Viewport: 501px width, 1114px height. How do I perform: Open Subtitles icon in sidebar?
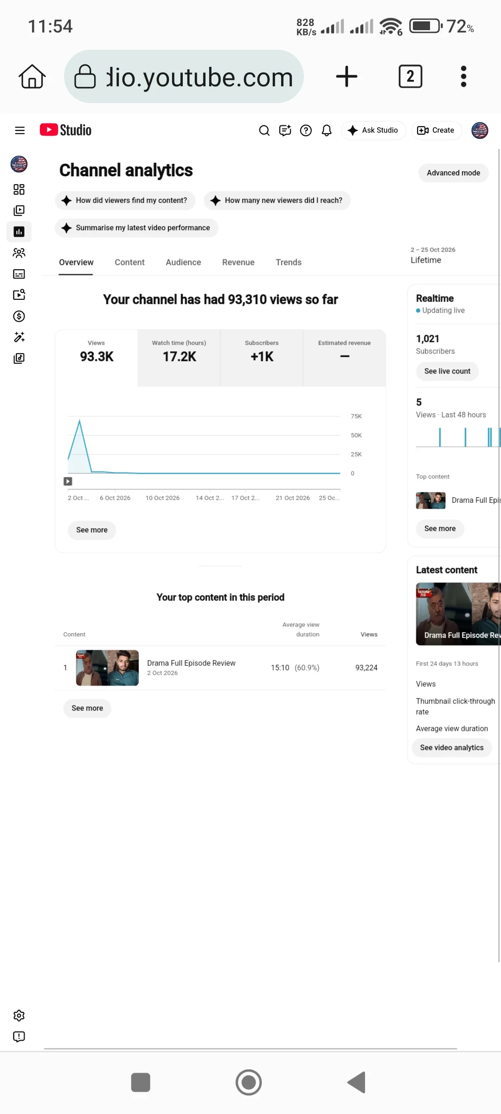tap(19, 274)
